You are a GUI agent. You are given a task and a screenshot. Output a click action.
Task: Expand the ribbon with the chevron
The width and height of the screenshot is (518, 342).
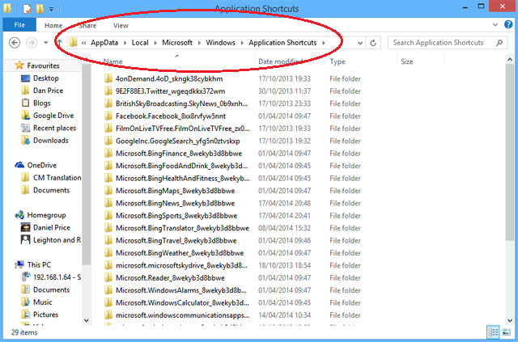point(495,25)
